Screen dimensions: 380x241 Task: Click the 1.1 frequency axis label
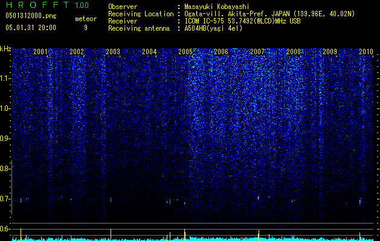pos(5,78)
